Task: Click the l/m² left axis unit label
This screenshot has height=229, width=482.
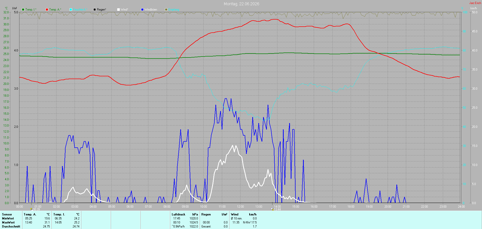Action: 15,8
